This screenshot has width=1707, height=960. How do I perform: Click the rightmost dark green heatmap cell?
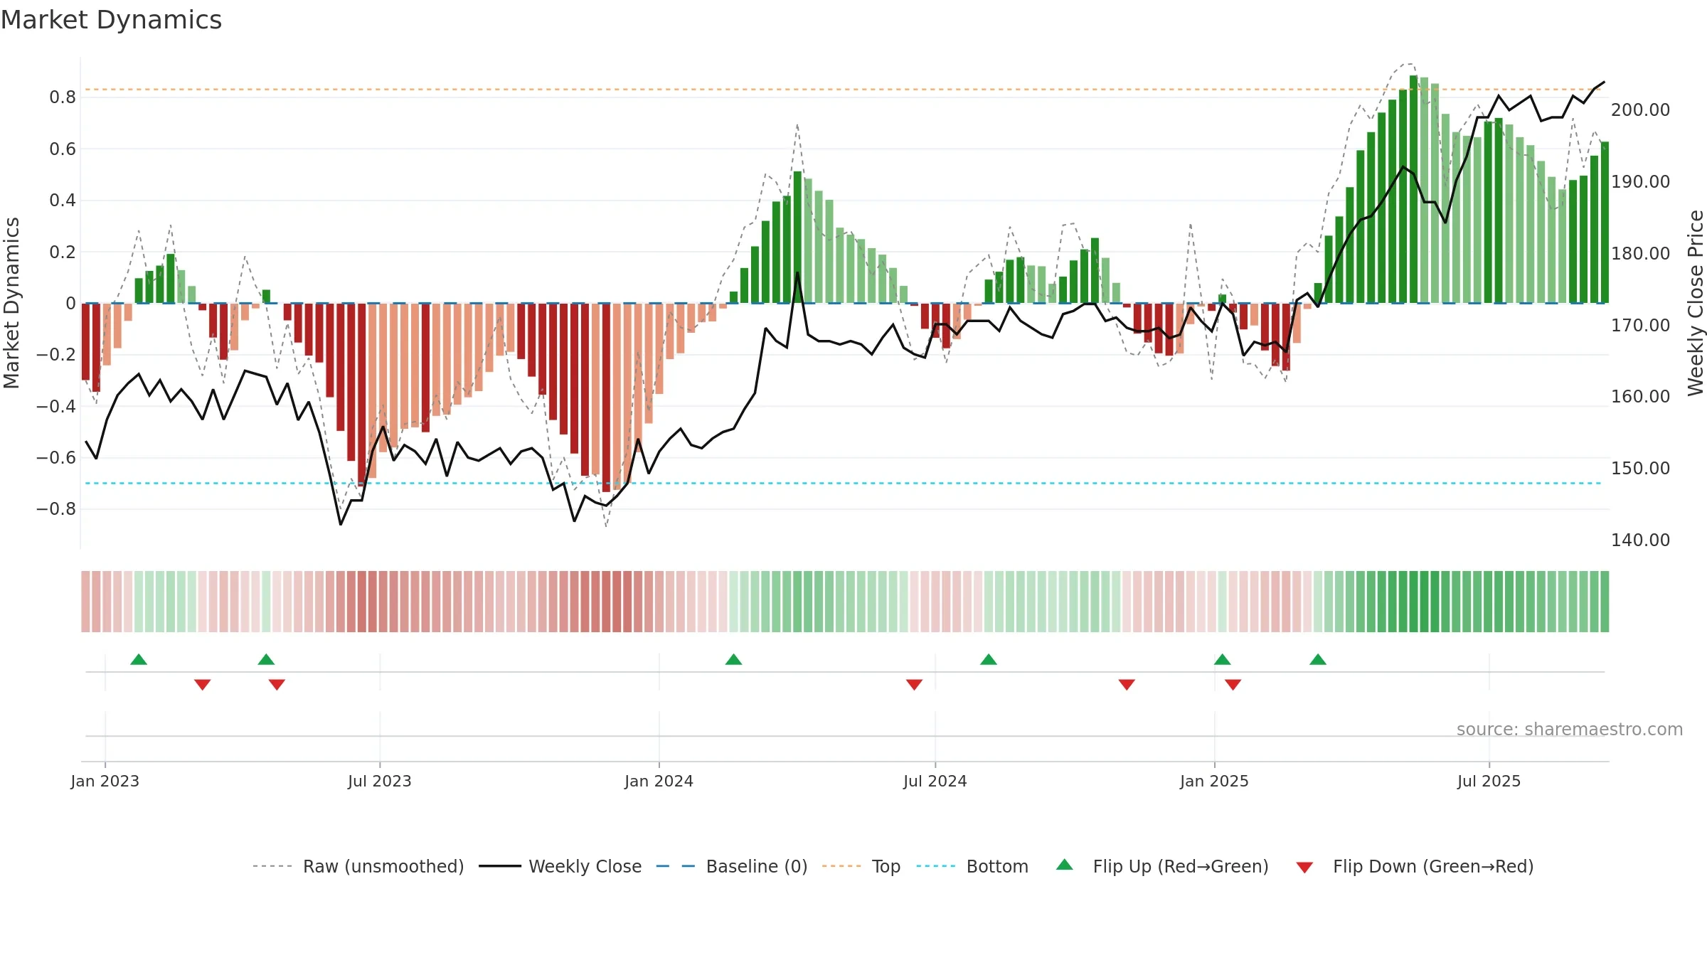(1605, 602)
